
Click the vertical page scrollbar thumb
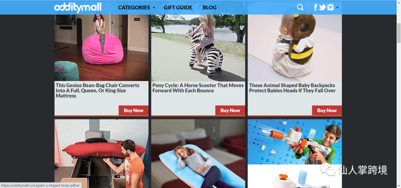pyautogui.click(x=399, y=33)
